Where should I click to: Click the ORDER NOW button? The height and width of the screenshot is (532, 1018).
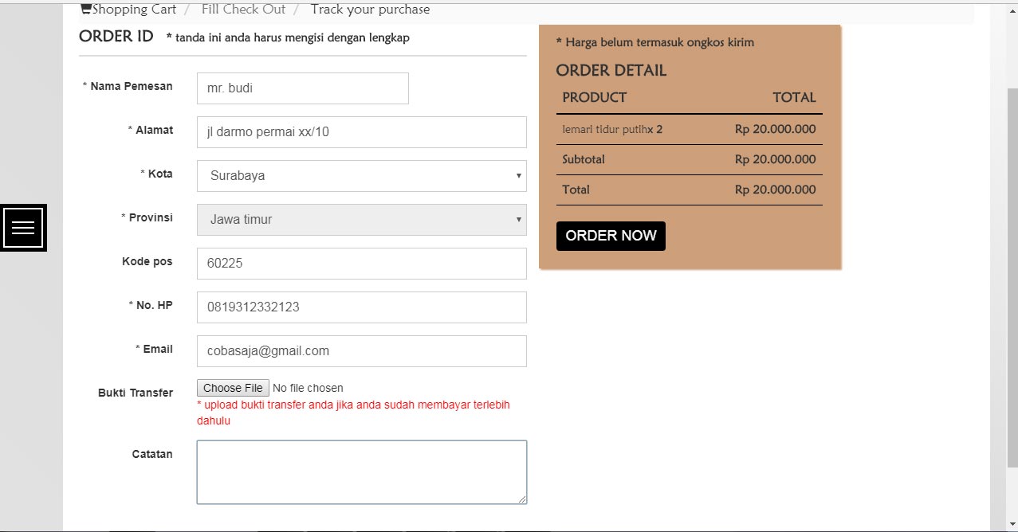[x=611, y=236]
